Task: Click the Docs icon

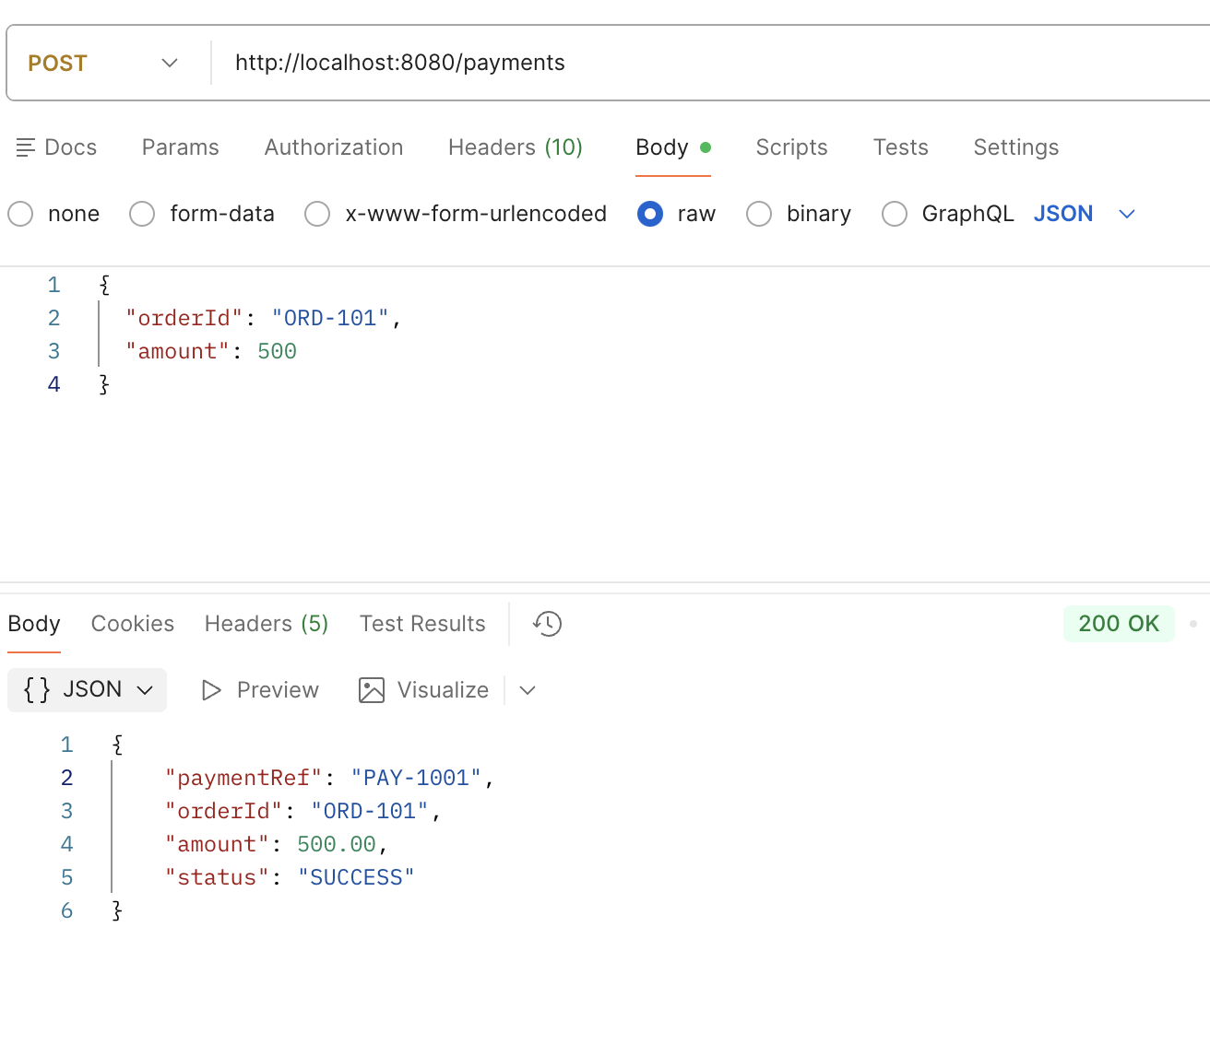Action: point(26,147)
